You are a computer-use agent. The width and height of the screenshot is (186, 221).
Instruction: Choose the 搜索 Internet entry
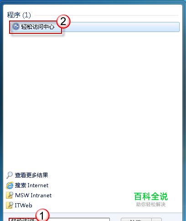point(31,185)
